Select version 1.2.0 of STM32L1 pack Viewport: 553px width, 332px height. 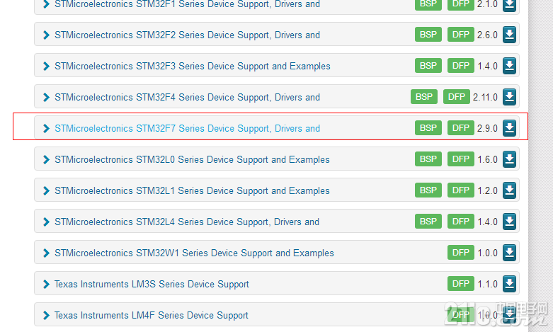click(487, 190)
